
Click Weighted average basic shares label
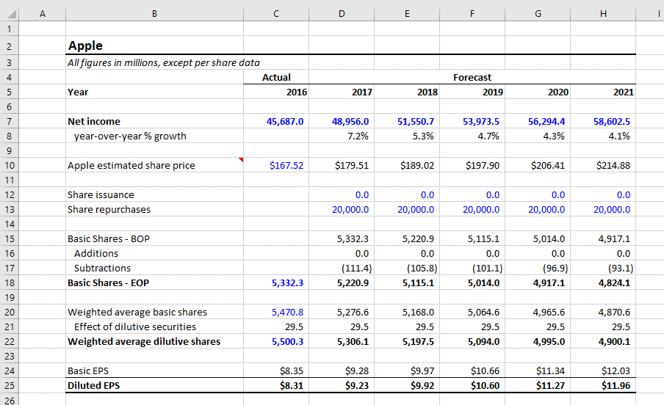coord(137,313)
